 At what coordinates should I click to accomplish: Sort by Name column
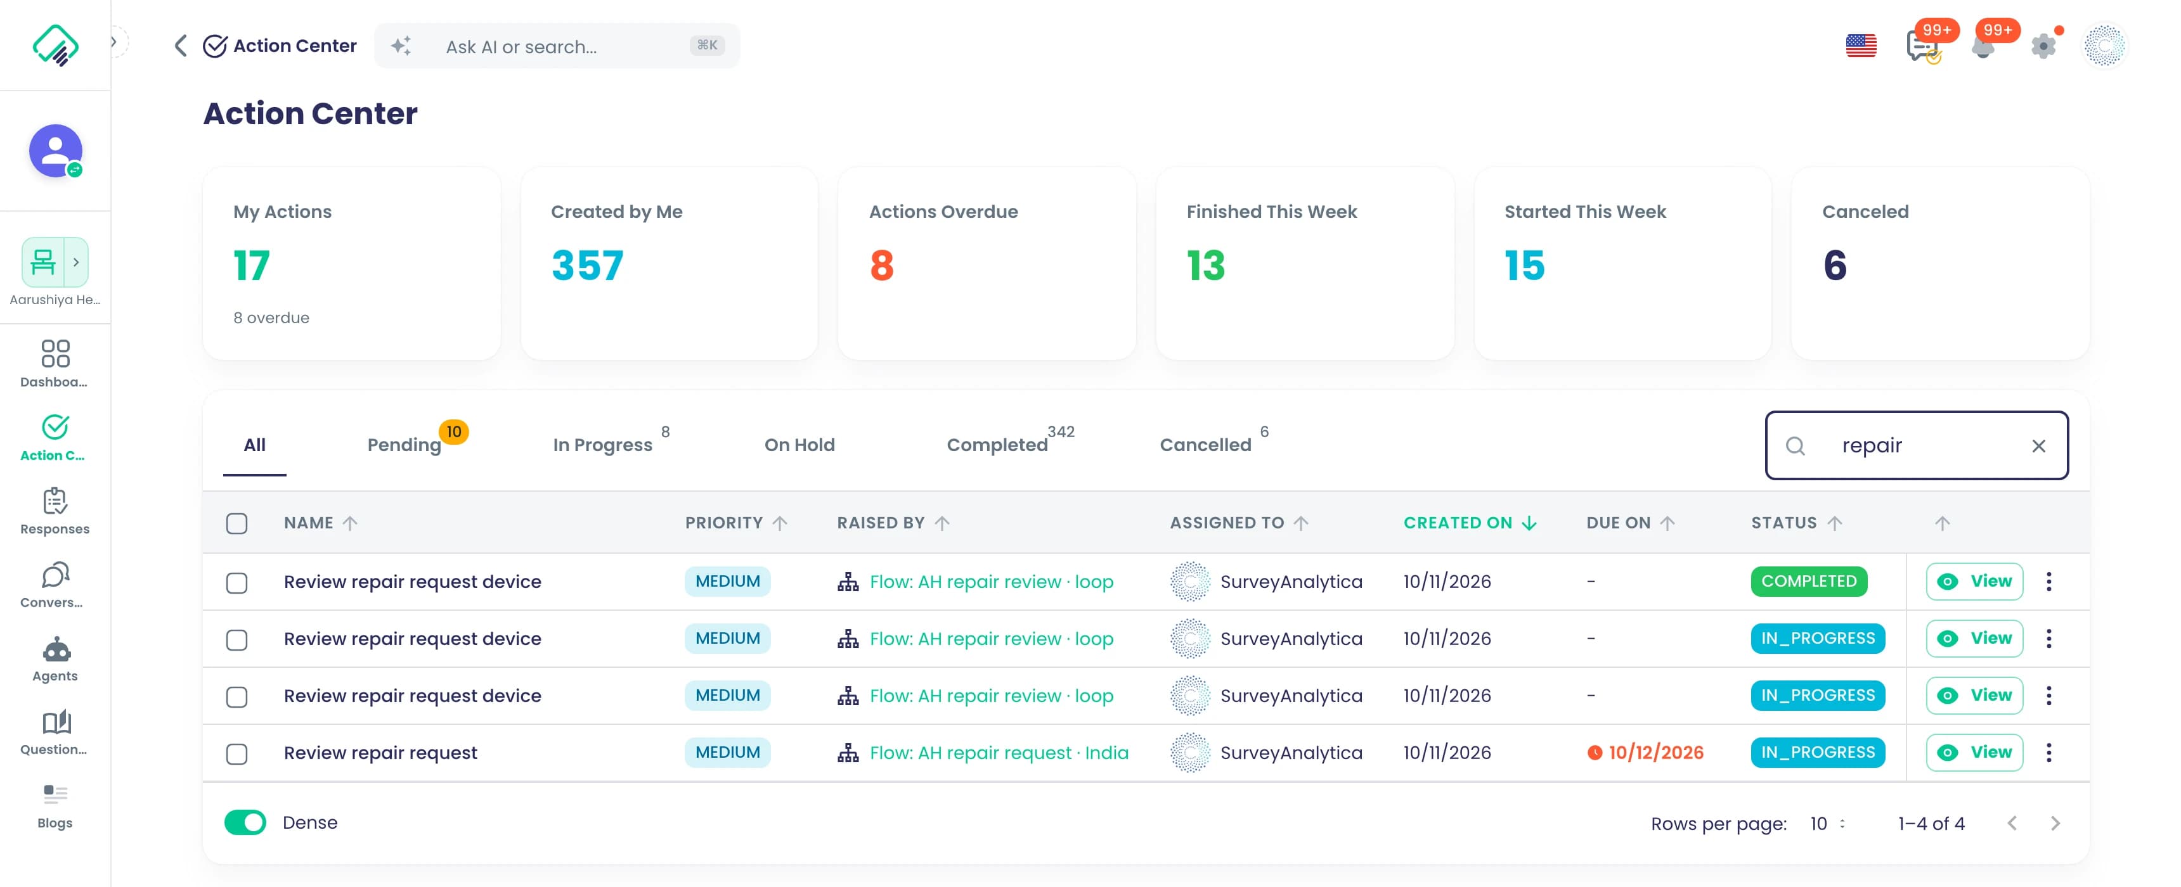pos(320,523)
